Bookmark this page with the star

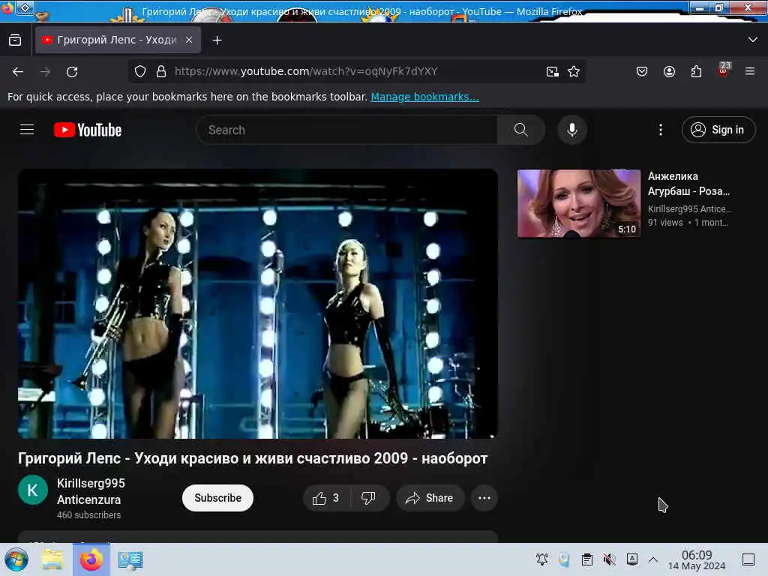(574, 72)
